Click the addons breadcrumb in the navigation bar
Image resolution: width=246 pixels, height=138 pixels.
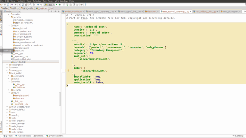(x=14, y=8)
